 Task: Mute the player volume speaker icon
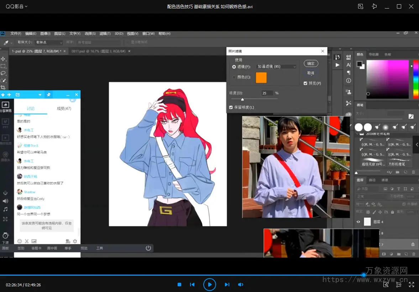click(241, 285)
